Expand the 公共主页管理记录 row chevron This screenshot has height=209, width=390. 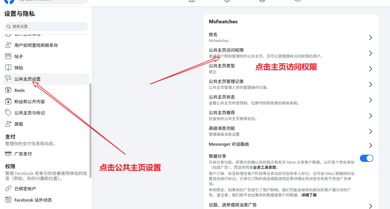click(370, 84)
